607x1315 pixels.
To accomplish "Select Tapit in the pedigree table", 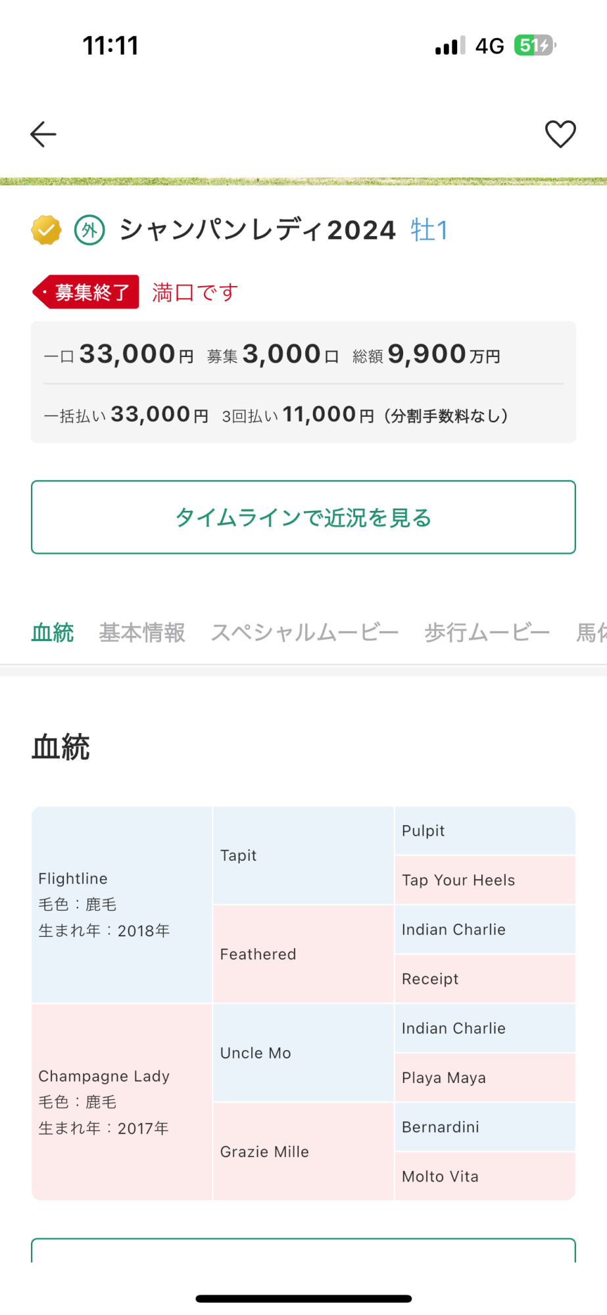I will coord(303,855).
